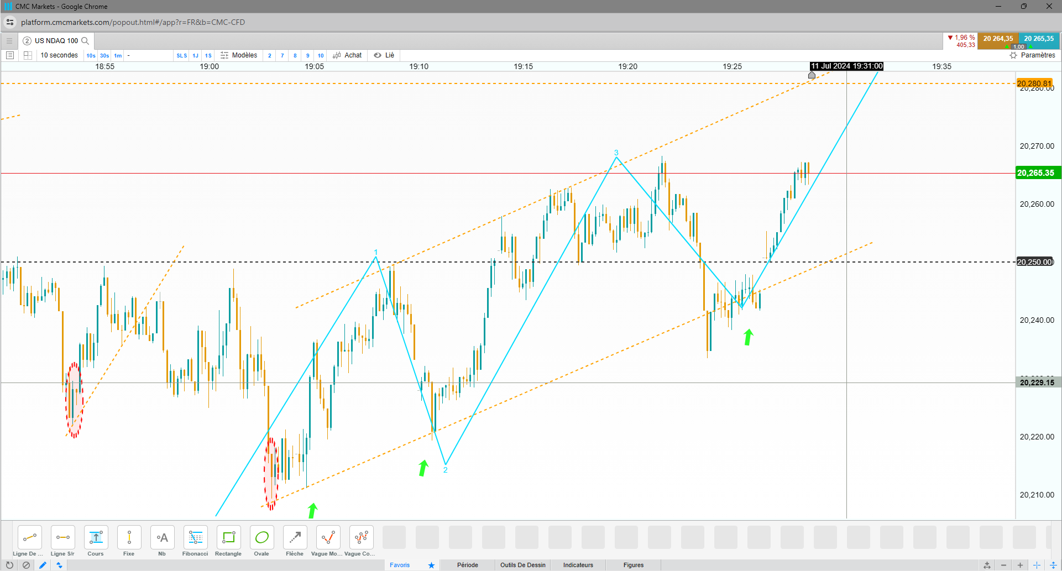Open the list panel icon in chart toolbar

point(10,55)
